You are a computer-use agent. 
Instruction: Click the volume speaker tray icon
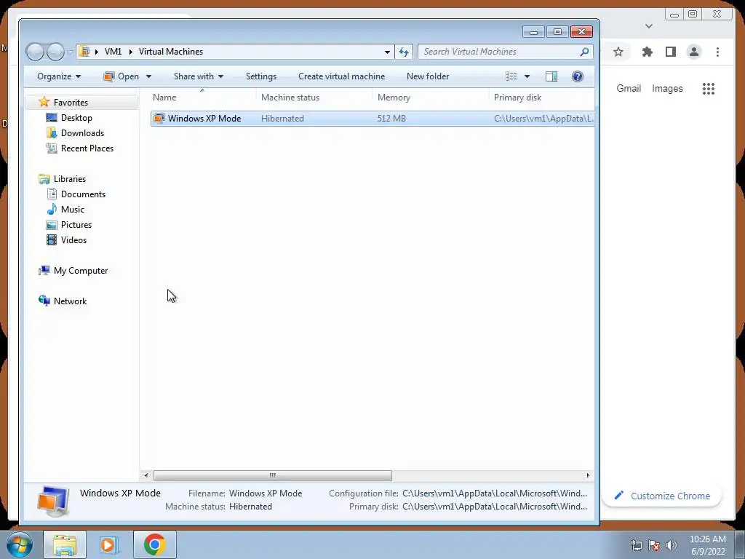(671, 545)
